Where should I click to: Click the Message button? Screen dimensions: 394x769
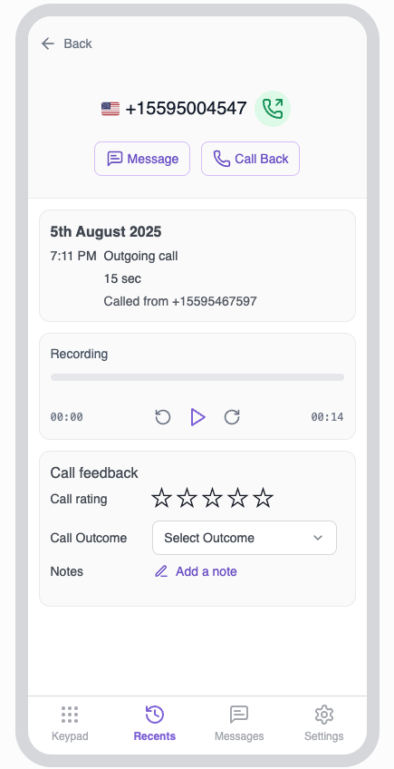click(x=142, y=159)
